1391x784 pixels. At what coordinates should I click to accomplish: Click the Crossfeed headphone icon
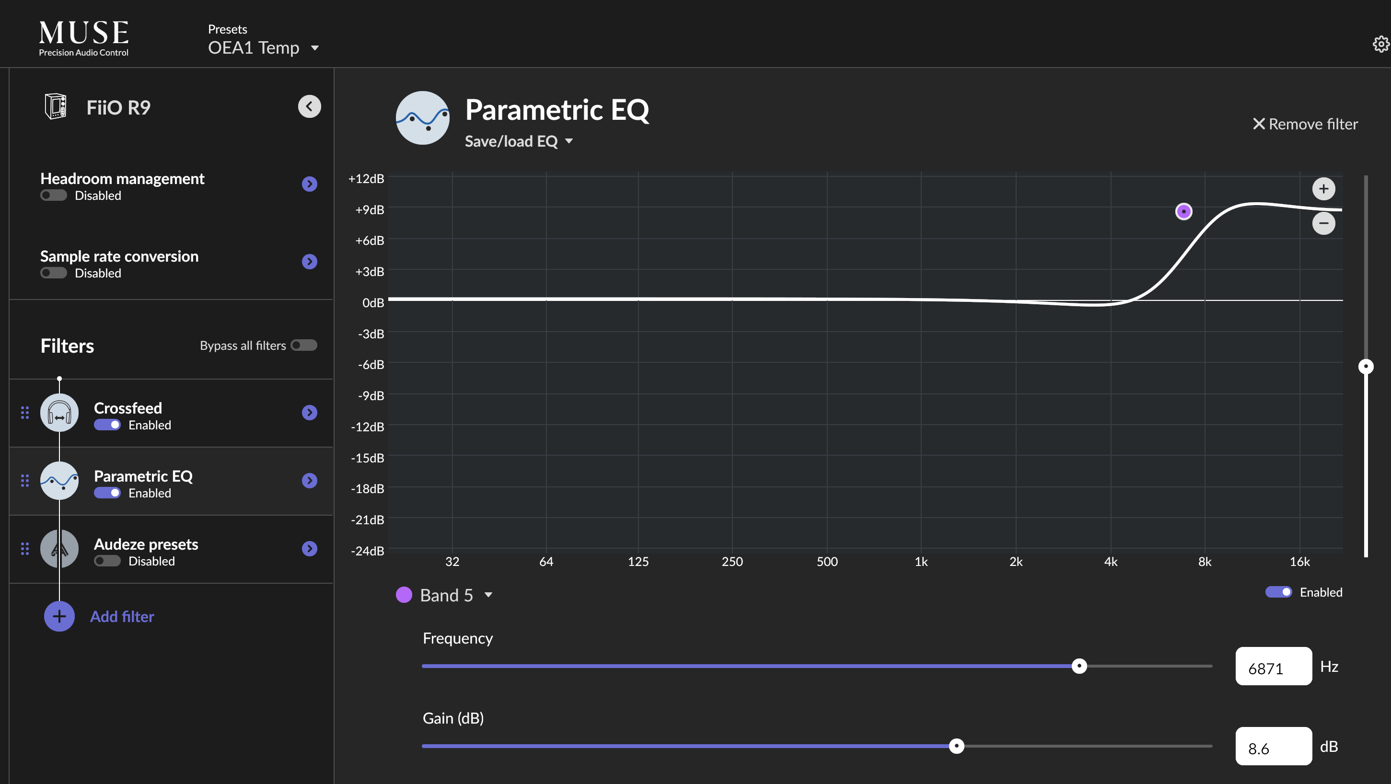pyautogui.click(x=59, y=413)
